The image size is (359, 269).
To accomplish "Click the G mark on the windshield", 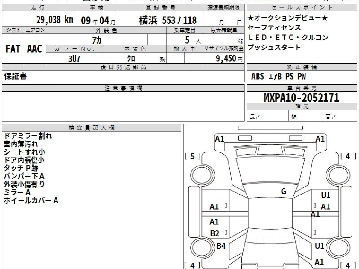I will (x=284, y=192).
